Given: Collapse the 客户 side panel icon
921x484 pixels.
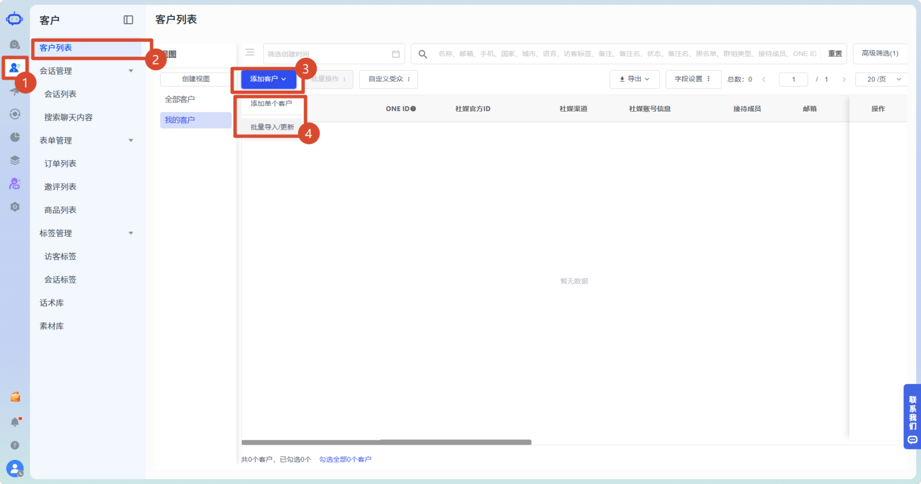Looking at the screenshot, I should [129, 20].
